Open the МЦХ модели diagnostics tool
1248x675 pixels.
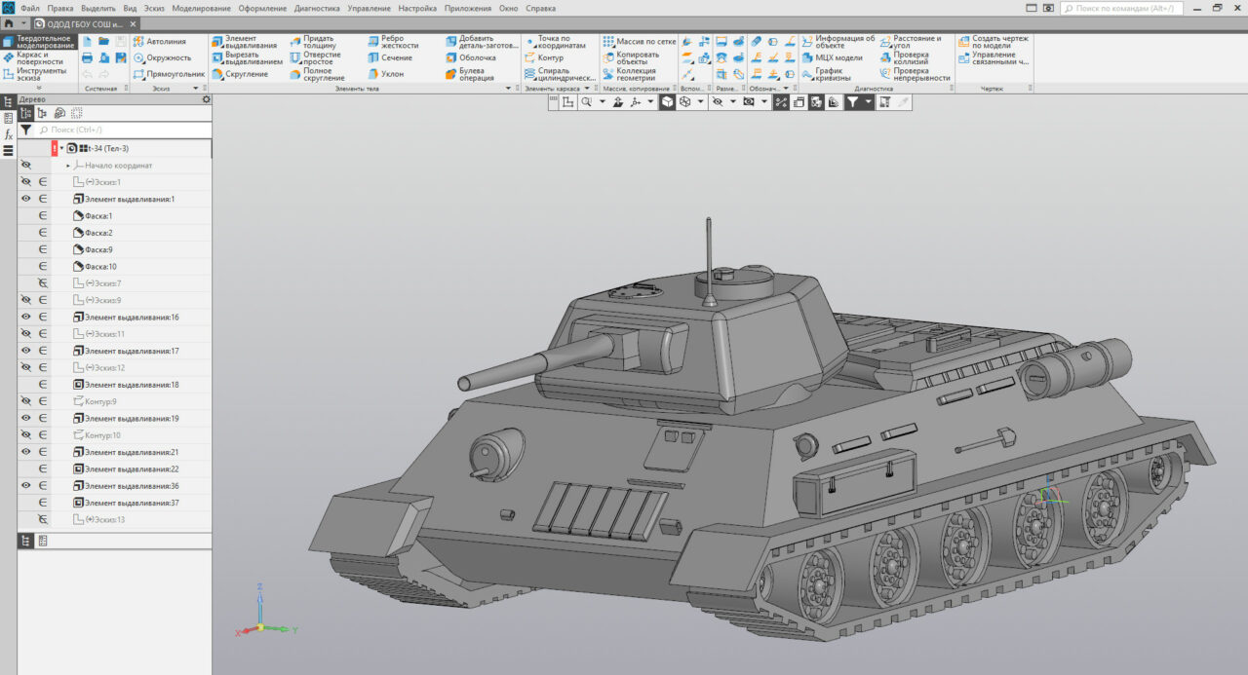(x=831, y=58)
